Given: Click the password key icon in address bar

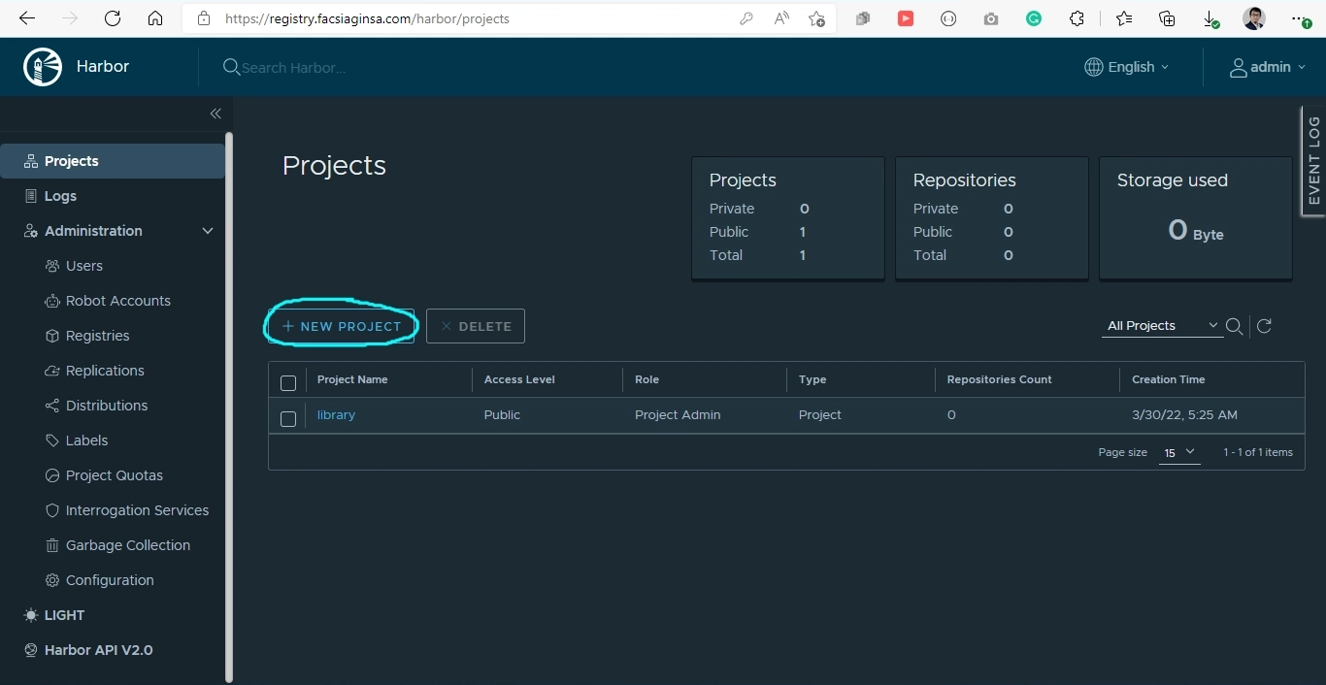Looking at the screenshot, I should pos(746,18).
